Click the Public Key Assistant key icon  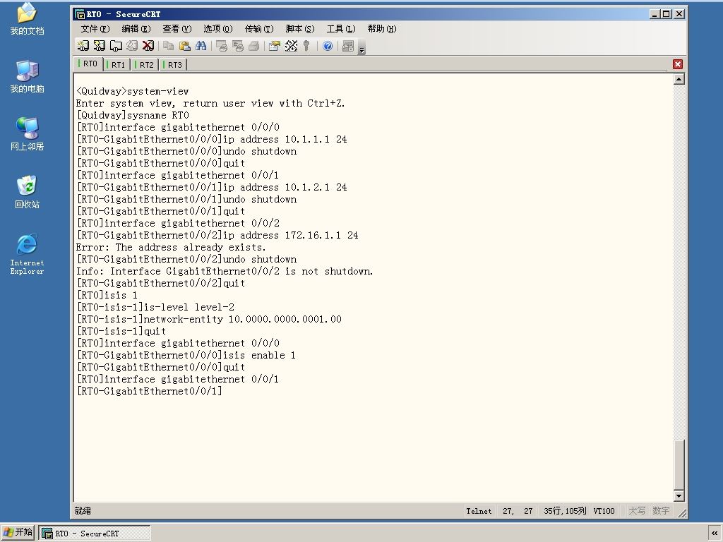point(306,46)
